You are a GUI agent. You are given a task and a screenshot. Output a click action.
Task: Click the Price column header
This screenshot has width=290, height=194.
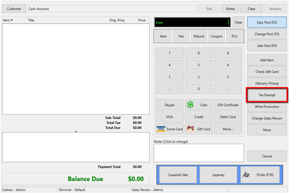pos(142,20)
